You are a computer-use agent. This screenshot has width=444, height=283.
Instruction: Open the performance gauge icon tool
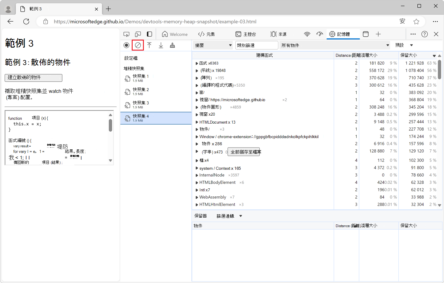point(320,34)
